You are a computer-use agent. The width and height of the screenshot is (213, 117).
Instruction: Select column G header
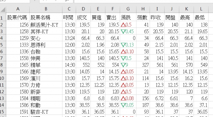[128, 9]
